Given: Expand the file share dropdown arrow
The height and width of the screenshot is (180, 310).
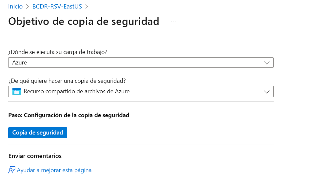Looking at the screenshot, I should [x=266, y=92].
